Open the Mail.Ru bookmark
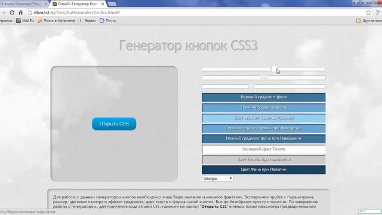 pyautogui.click(x=25, y=21)
